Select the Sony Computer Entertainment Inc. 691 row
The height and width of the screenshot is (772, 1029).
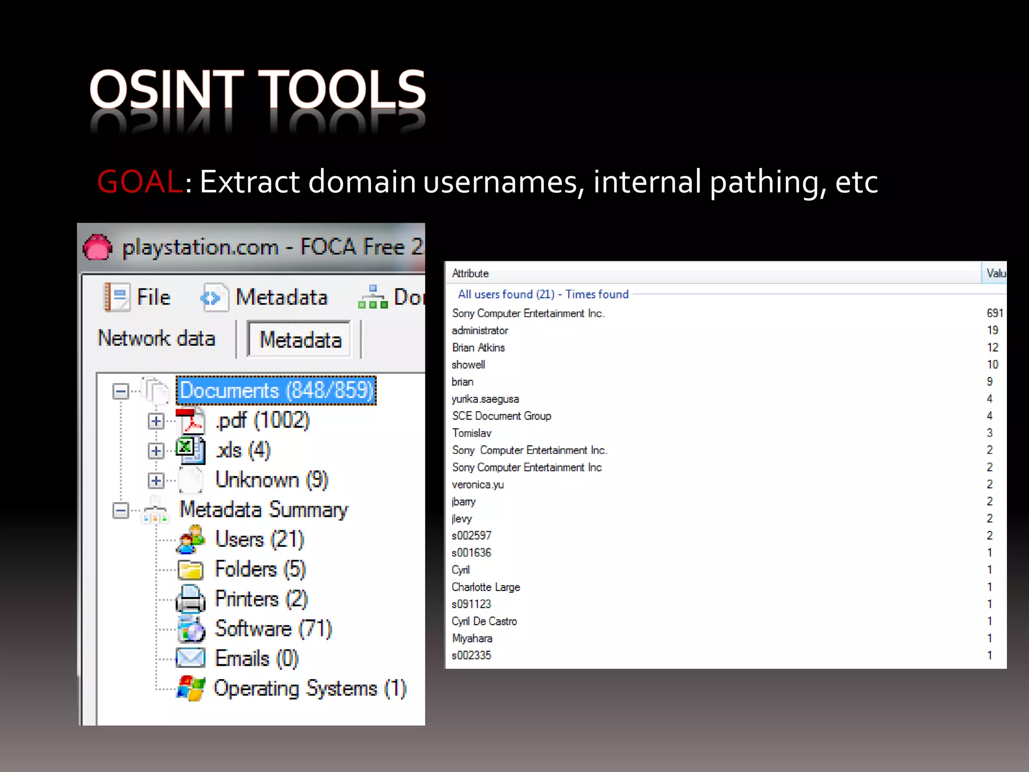(x=726, y=314)
